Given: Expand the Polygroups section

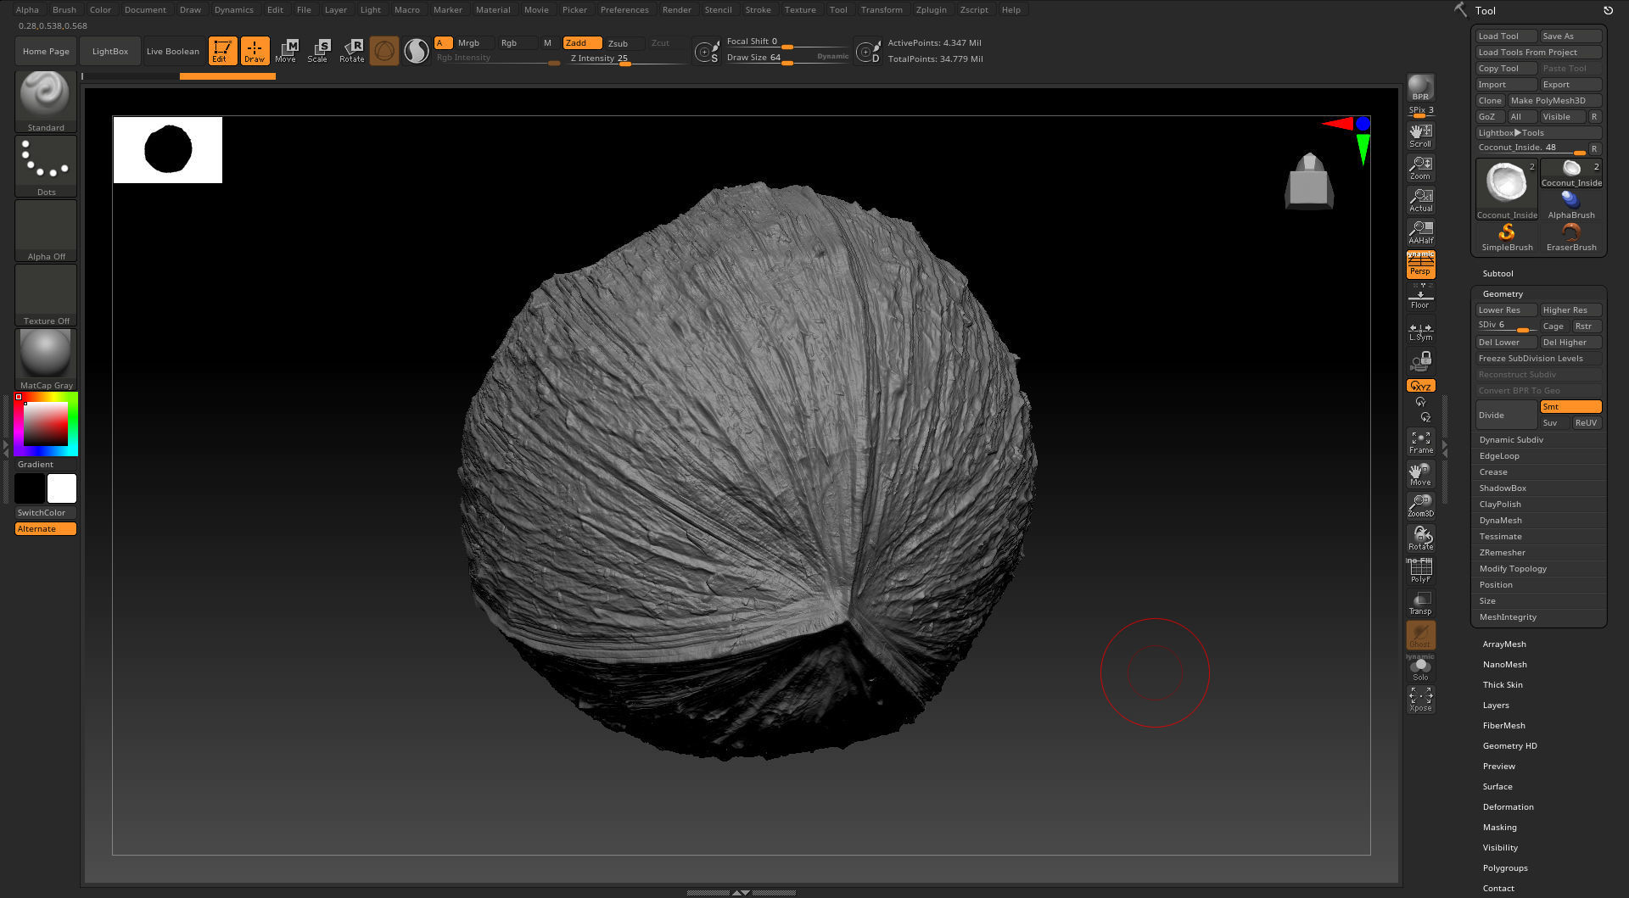Looking at the screenshot, I should point(1504,867).
